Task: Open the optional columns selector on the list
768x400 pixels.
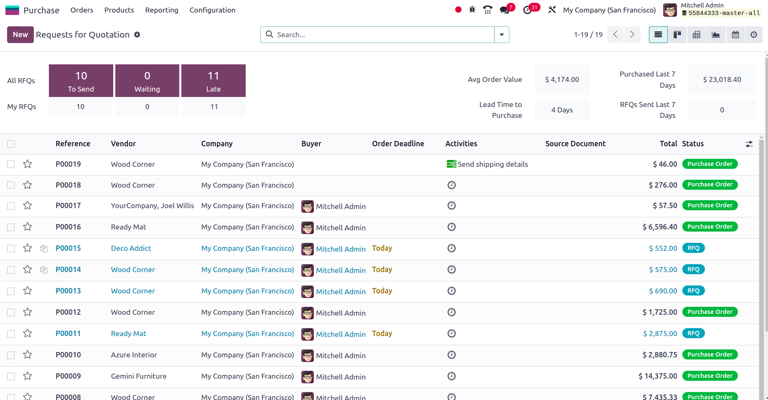Action: 749,144
